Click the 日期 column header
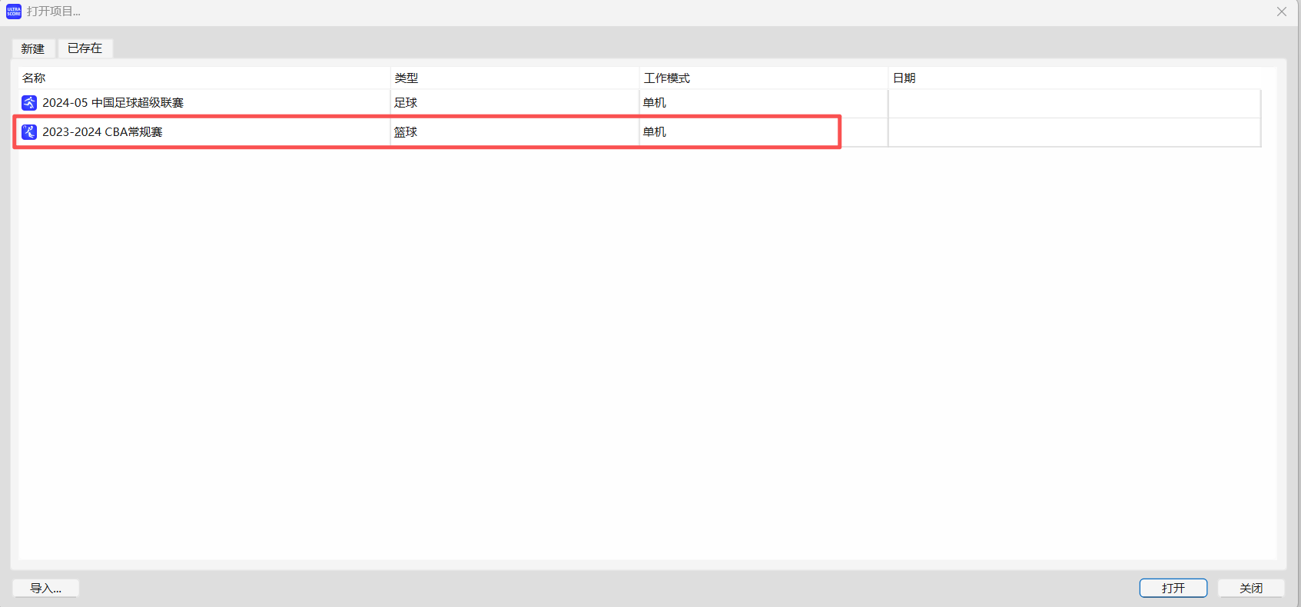The image size is (1301, 607). 904,78
